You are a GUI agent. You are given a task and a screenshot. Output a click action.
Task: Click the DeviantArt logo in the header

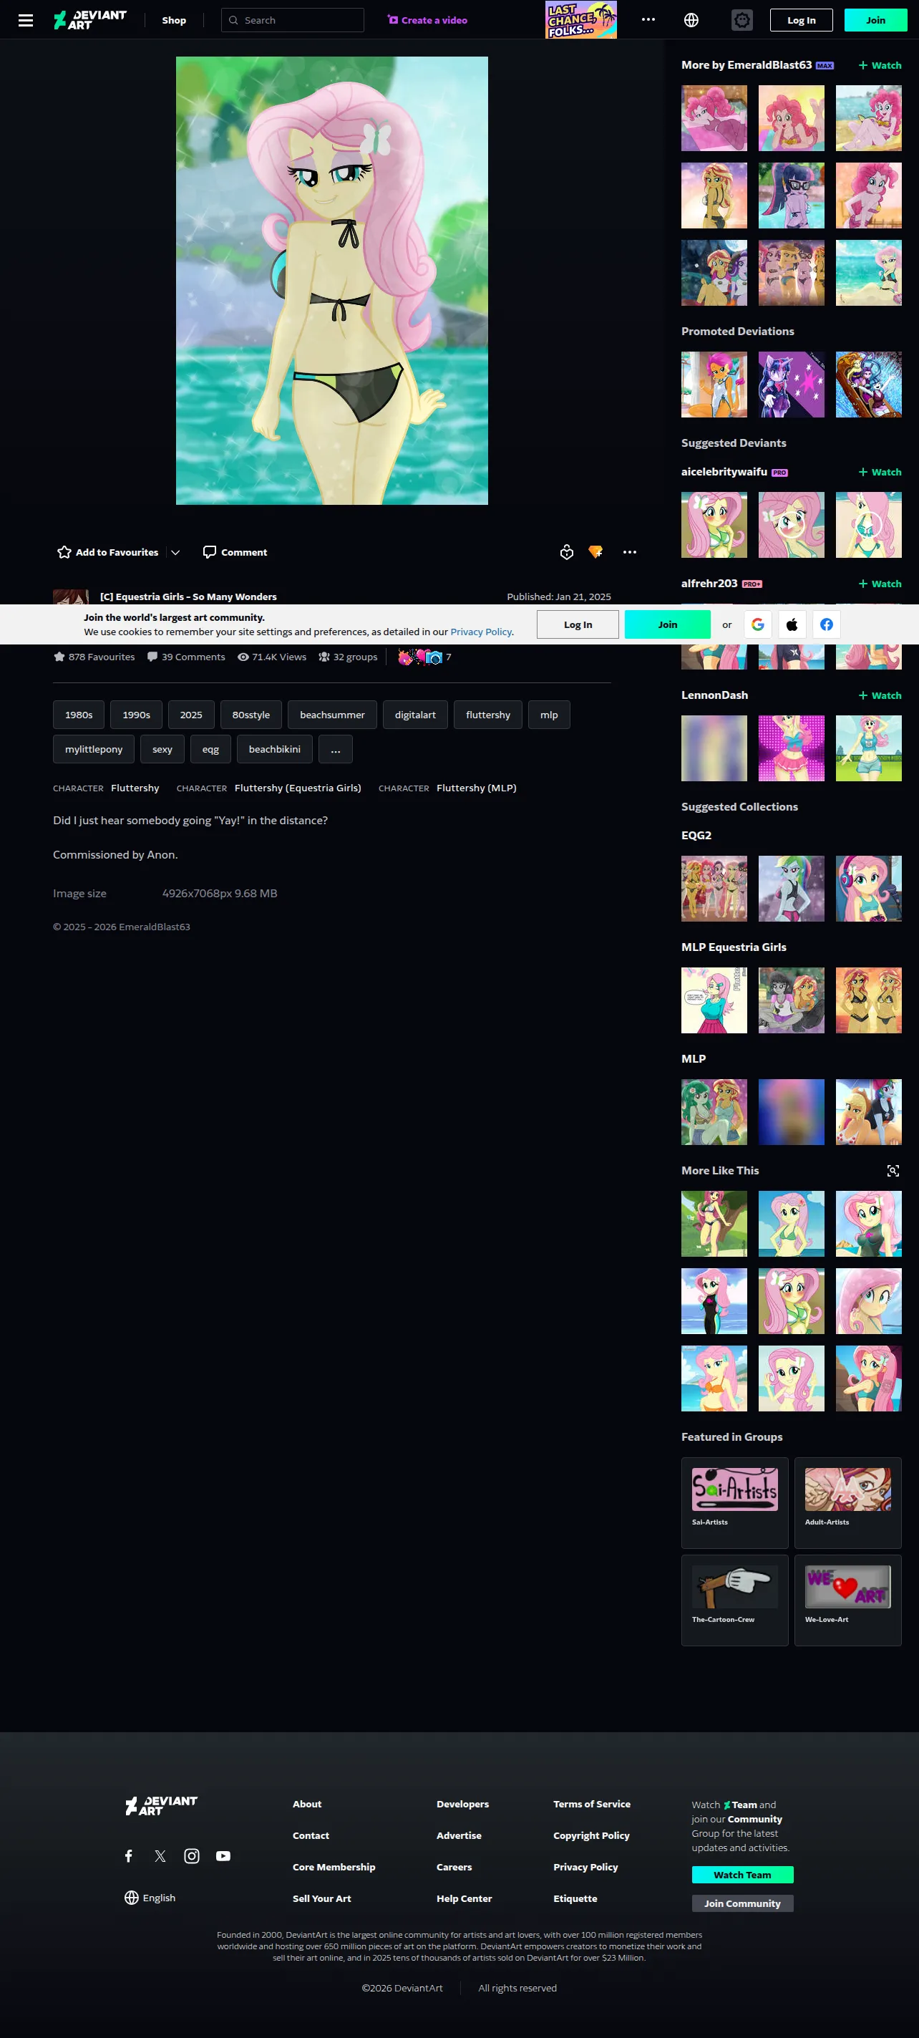[x=89, y=20]
